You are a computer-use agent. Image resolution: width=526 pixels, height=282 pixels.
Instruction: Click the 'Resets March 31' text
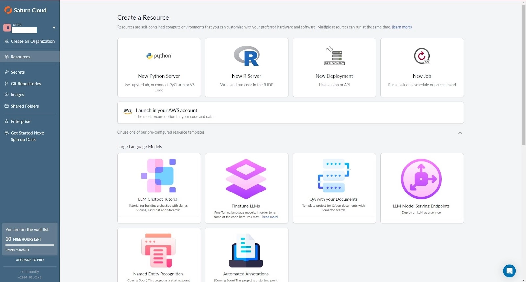pyautogui.click(x=17, y=250)
